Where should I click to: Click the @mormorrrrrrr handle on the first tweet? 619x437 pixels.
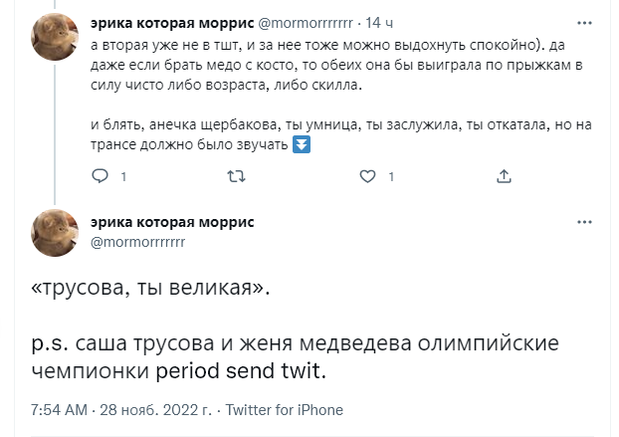point(306,23)
